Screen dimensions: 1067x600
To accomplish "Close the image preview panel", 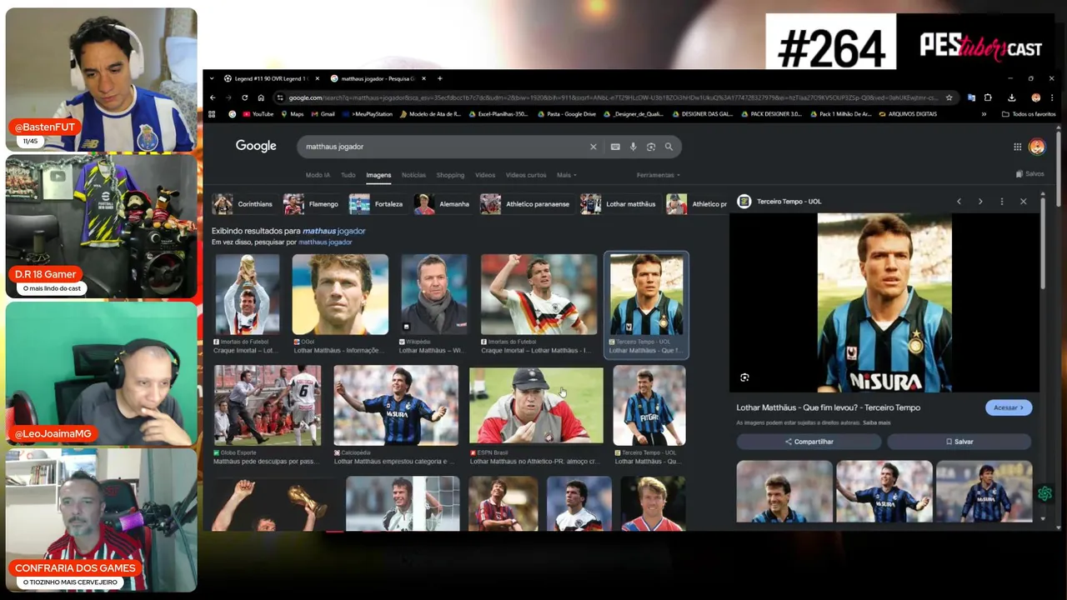I will (1024, 202).
